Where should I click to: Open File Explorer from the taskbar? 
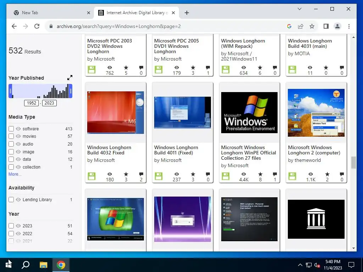coord(43,265)
